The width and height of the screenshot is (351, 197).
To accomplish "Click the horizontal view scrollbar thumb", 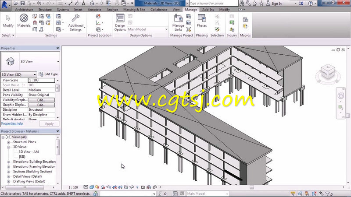I will click(x=252, y=187).
